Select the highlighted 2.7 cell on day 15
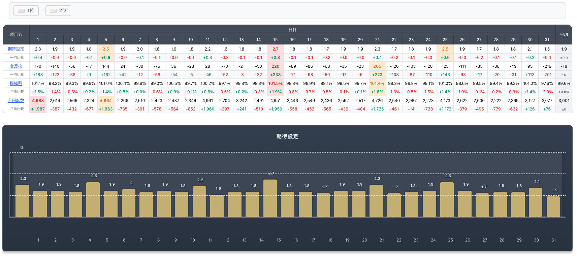The height and width of the screenshot is (256, 577). (275, 49)
